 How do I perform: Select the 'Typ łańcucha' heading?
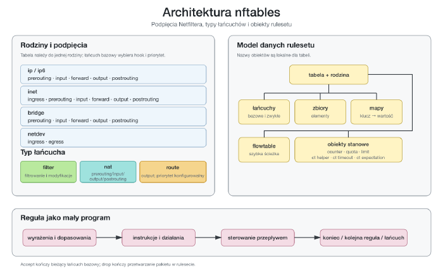tap(42, 152)
